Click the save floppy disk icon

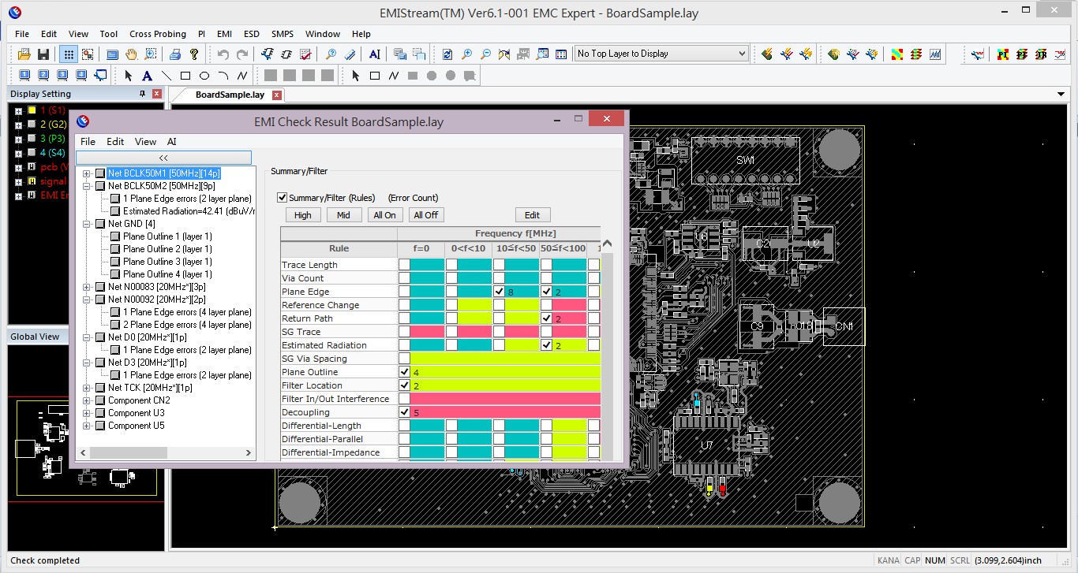(x=43, y=54)
